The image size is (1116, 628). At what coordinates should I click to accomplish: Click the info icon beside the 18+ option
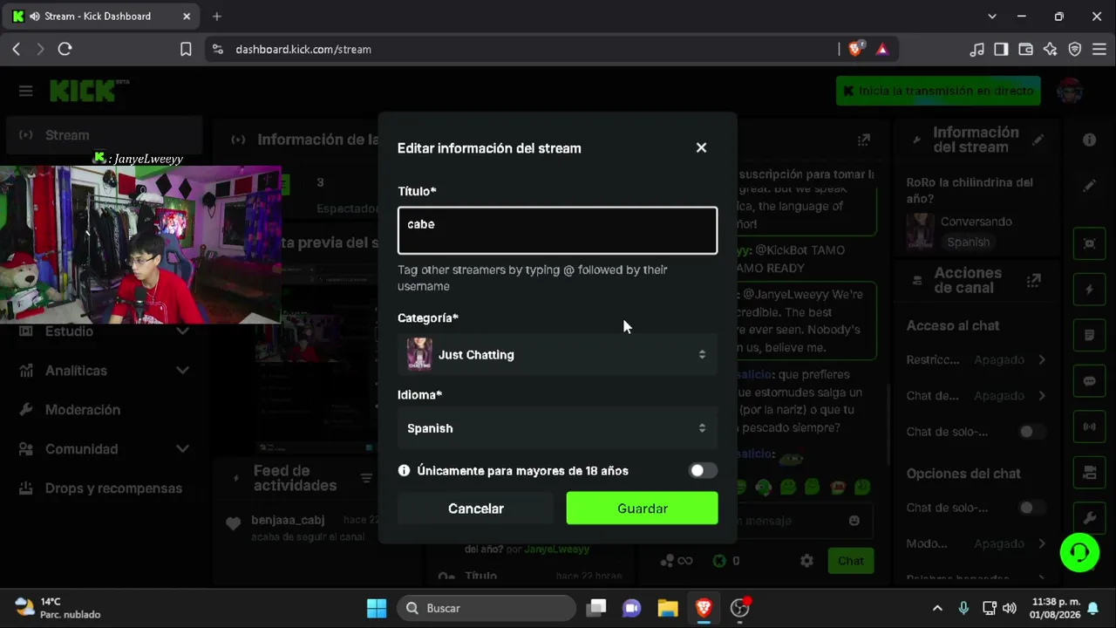pos(404,471)
